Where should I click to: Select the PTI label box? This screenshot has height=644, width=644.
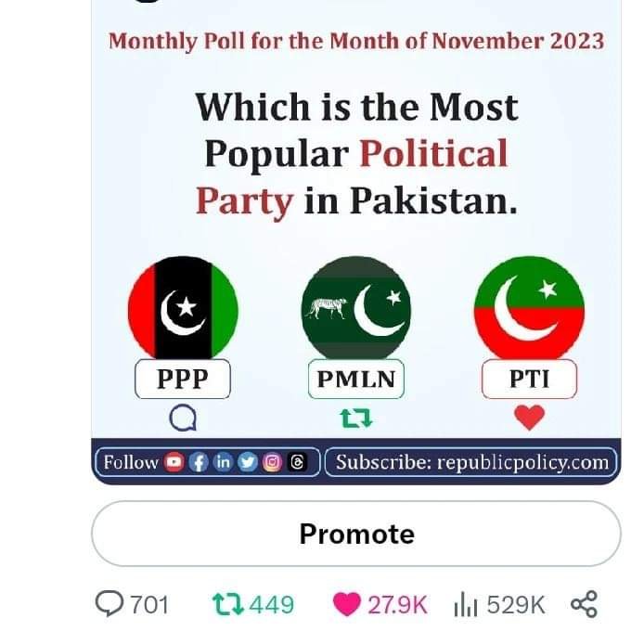coord(530,379)
